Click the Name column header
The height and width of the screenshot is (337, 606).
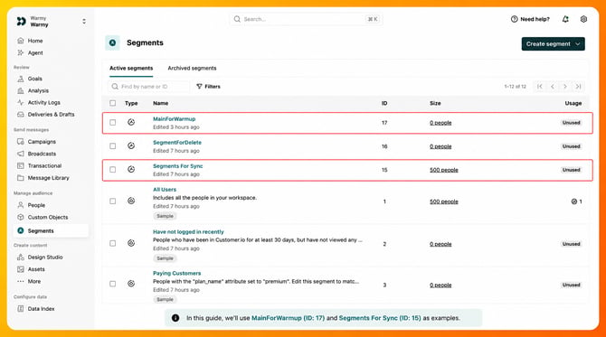click(x=160, y=103)
